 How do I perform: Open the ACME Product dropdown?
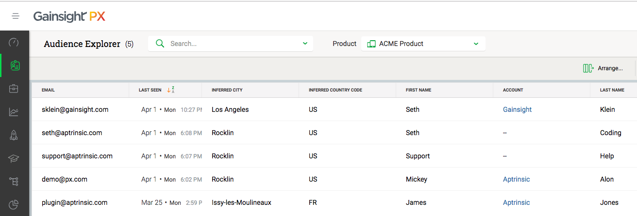pyautogui.click(x=423, y=44)
